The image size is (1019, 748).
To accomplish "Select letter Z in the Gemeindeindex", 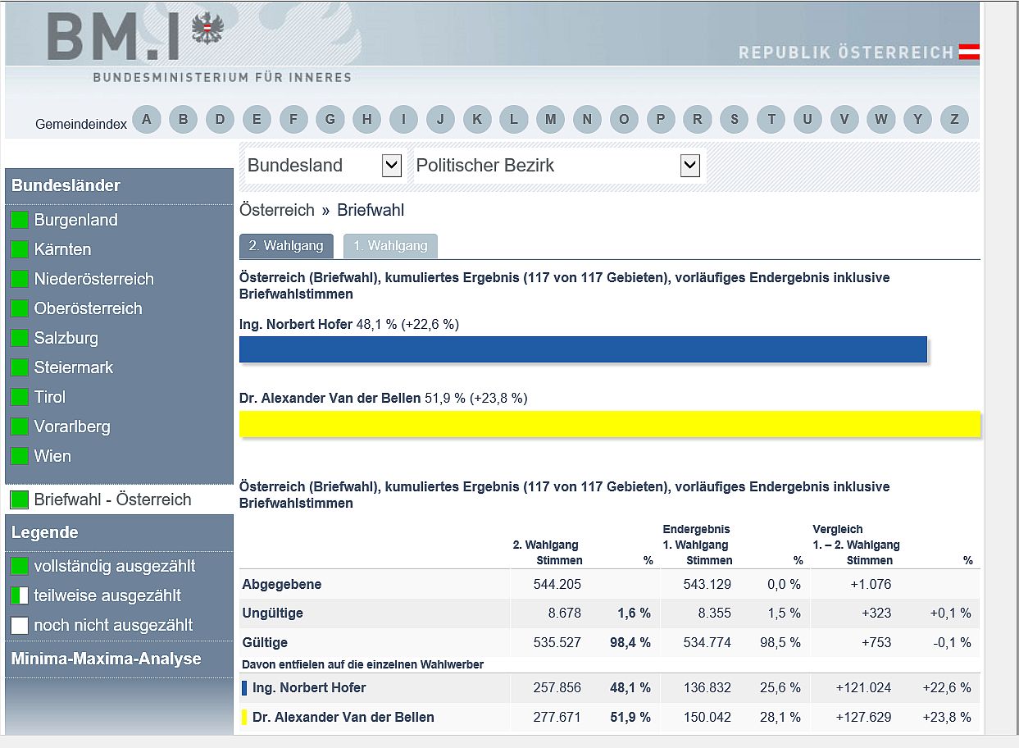I will pyautogui.click(x=954, y=120).
